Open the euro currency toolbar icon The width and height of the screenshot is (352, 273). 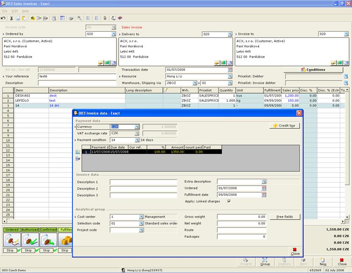[x=32, y=17]
